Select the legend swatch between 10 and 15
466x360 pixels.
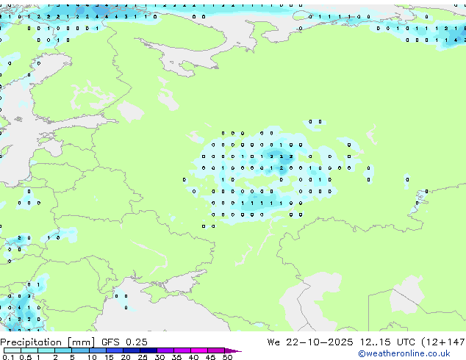point(98,350)
